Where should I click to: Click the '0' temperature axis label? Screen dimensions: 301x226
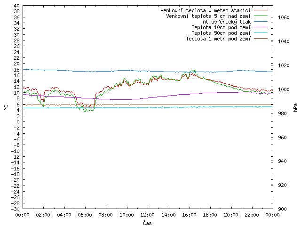coord(18,122)
